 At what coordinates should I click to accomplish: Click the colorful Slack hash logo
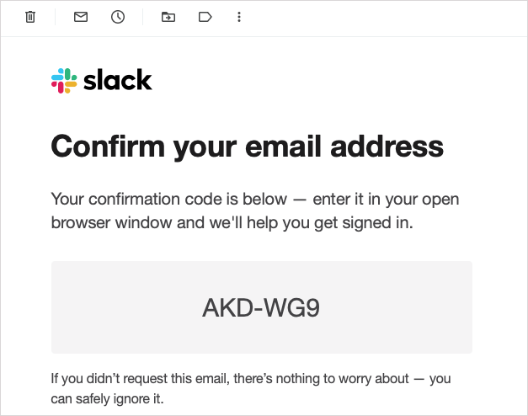[x=64, y=81]
